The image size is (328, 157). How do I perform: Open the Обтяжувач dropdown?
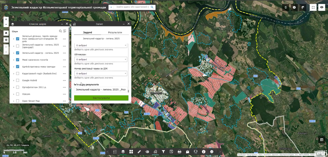pos(100,59)
